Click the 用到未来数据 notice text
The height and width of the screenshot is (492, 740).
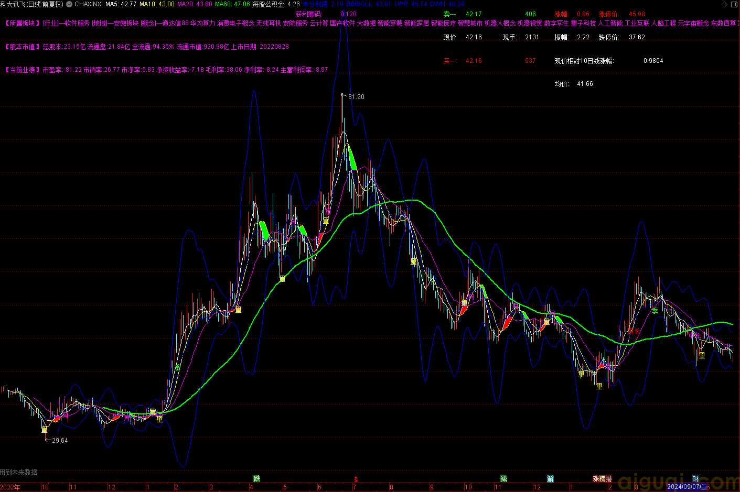point(19,473)
